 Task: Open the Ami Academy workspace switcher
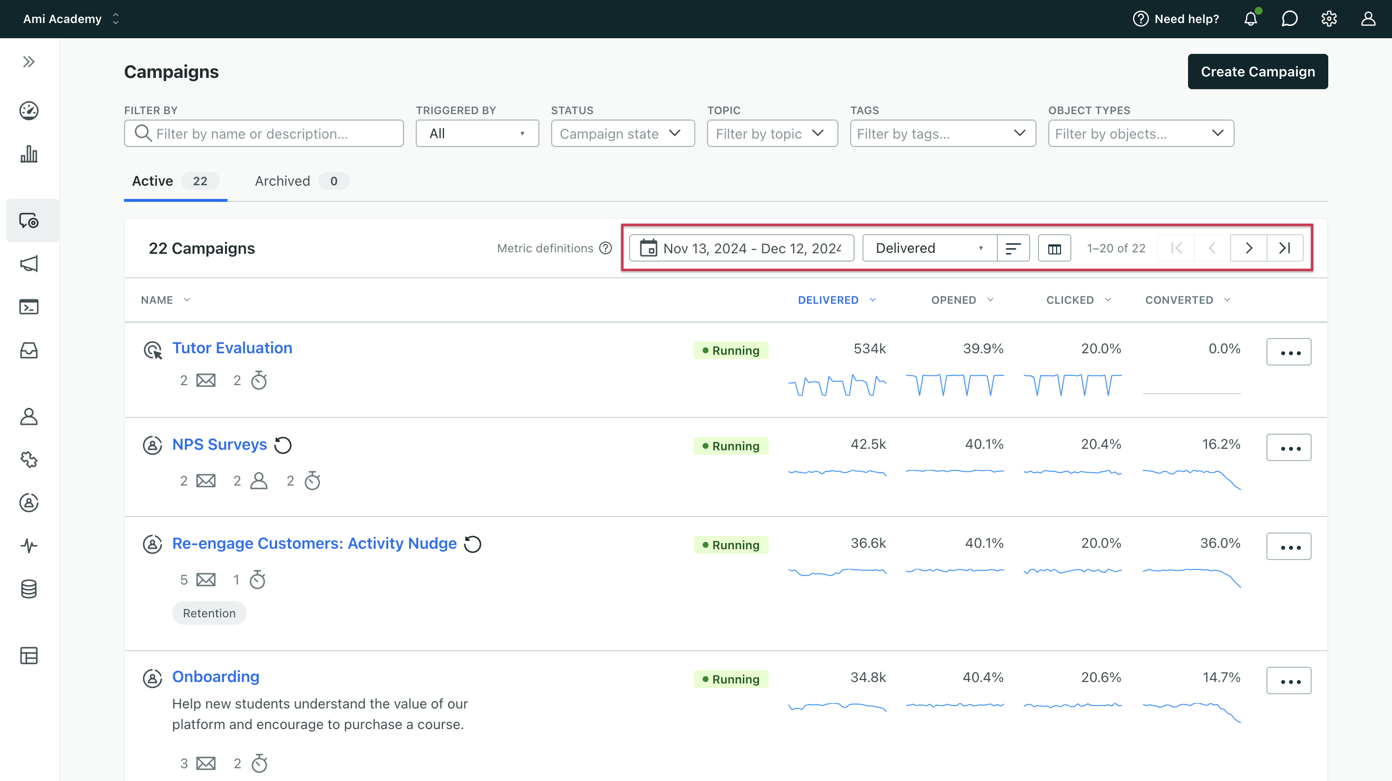point(71,19)
